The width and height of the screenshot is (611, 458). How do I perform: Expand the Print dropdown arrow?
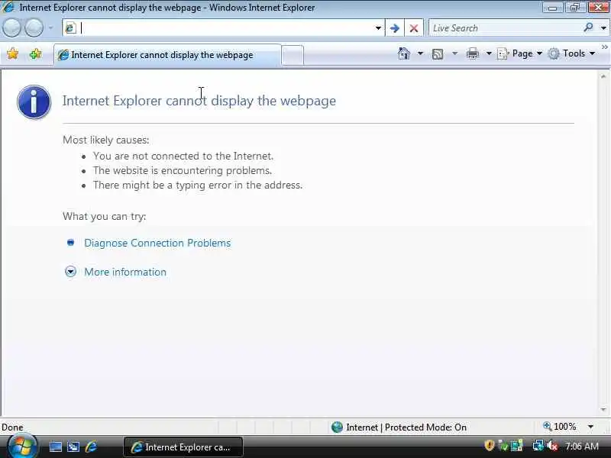point(489,53)
